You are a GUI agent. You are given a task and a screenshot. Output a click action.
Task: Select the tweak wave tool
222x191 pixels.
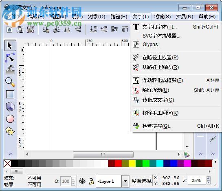(10, 70)
